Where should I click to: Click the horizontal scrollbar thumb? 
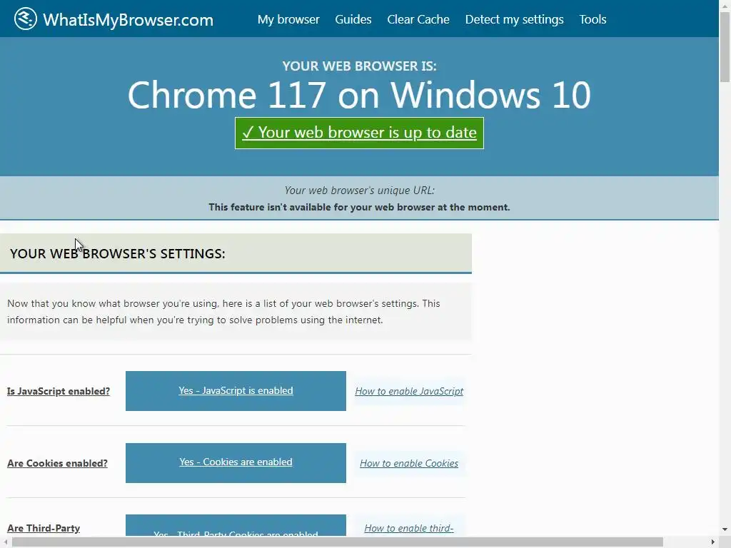pos(338,542)
